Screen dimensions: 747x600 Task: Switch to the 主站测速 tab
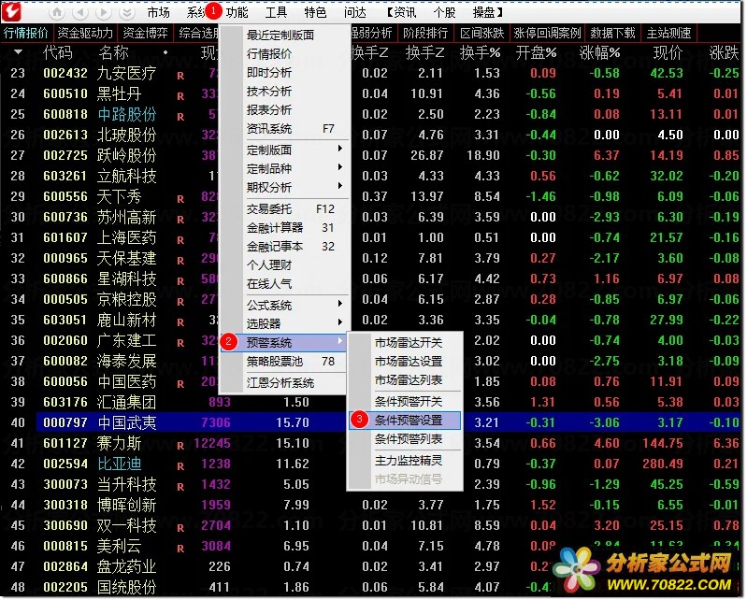click(x=668, y=33)
